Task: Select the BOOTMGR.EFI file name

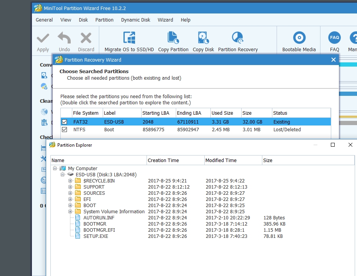Action: 99,230
